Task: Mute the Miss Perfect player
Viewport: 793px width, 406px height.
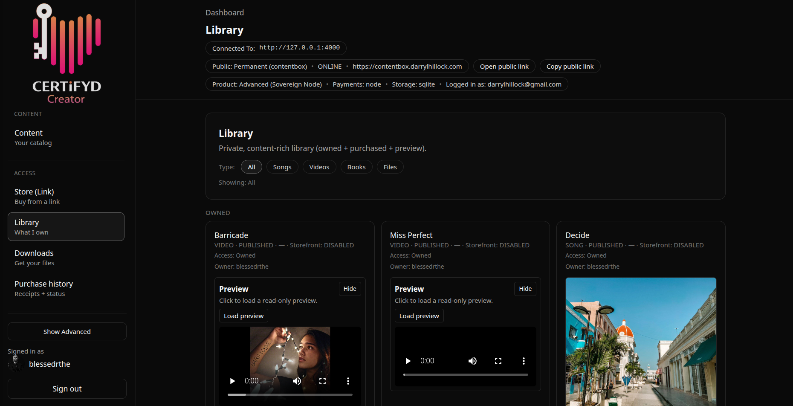Action: click(x=472, y=360)
